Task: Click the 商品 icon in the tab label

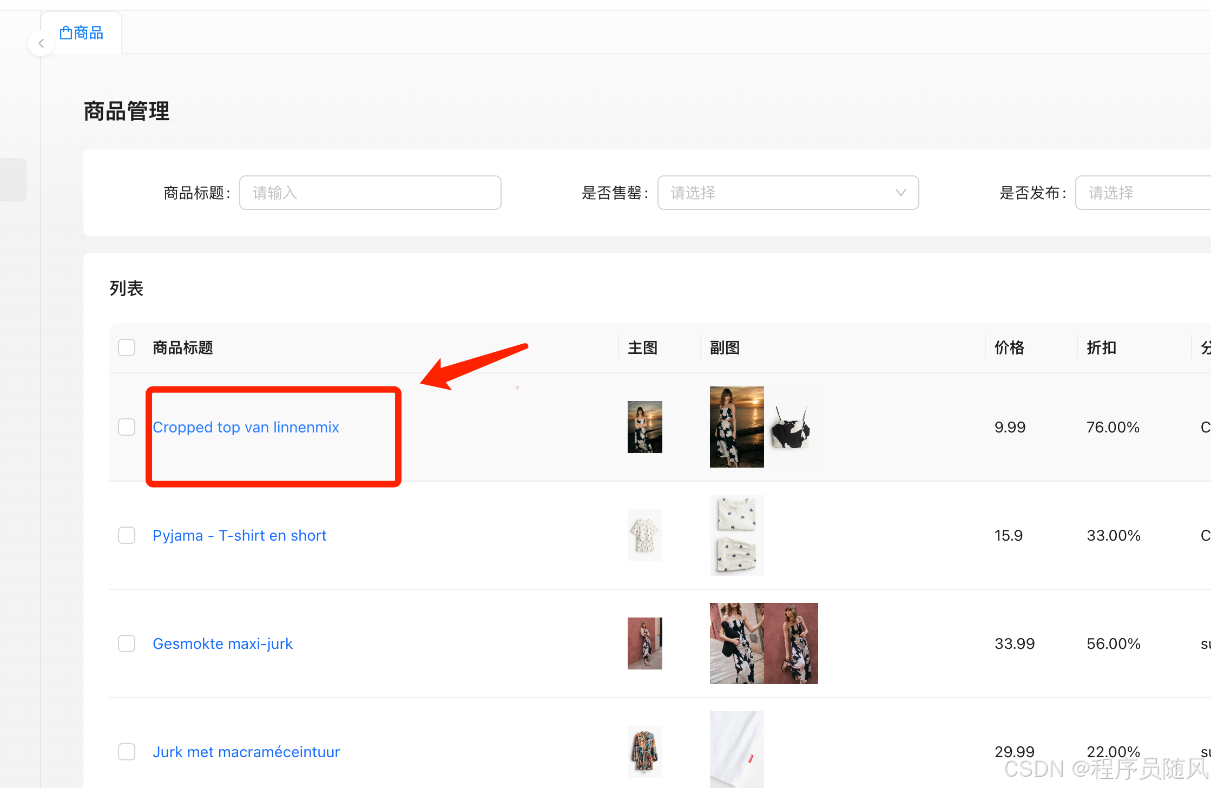Action: coord(65,32)
